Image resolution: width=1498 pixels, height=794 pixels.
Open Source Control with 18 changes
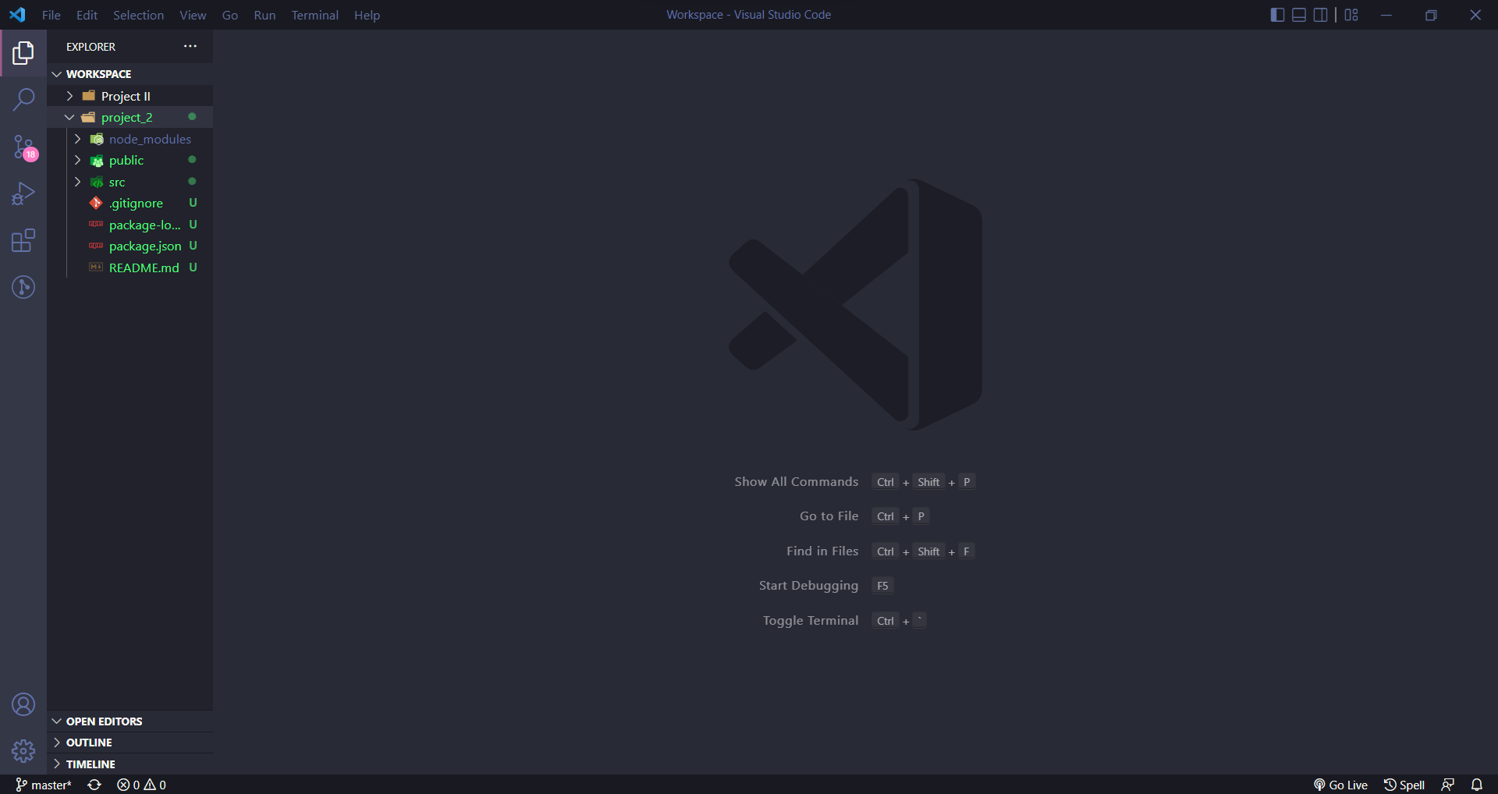click(23, 147)
